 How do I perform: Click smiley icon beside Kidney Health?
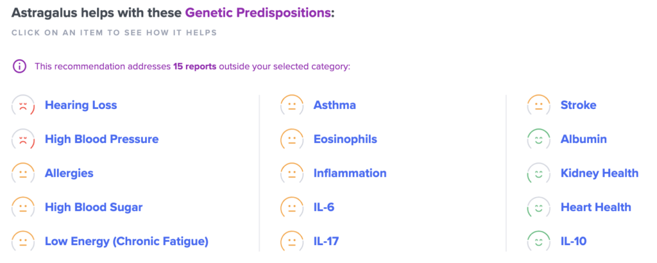539,173
